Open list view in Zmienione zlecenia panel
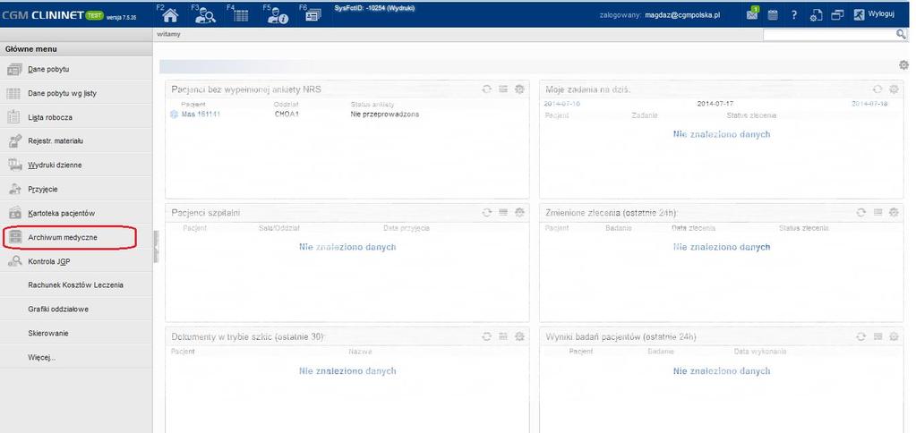 [877, 213]
